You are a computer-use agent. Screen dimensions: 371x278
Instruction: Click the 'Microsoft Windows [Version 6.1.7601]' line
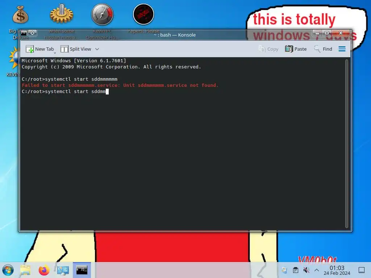point(74,61)
